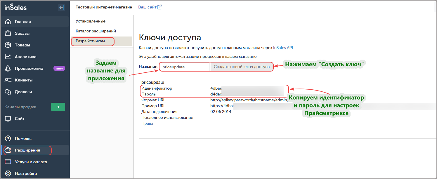
Task: Click the Пароль row label
Action: click(x=148, y=94)
